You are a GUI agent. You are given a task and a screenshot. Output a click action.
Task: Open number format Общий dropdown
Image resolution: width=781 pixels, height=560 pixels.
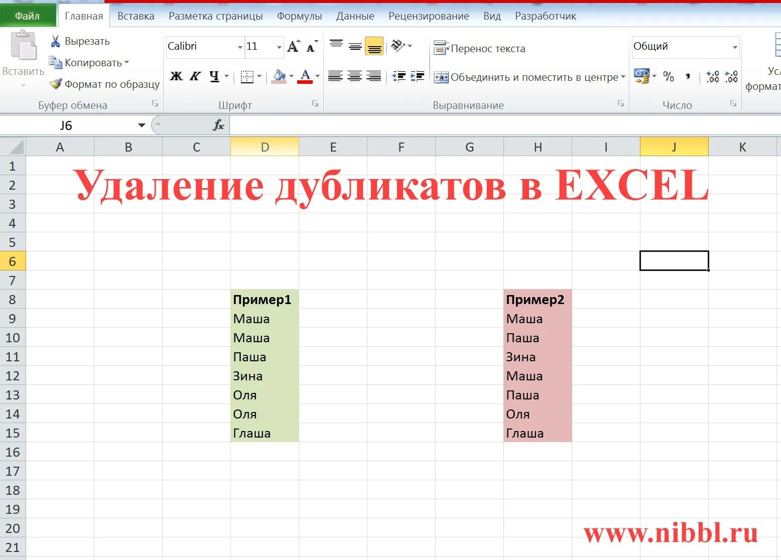click(x=735, y=47)
